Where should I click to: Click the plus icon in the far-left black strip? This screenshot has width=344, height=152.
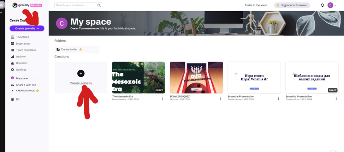1,13
